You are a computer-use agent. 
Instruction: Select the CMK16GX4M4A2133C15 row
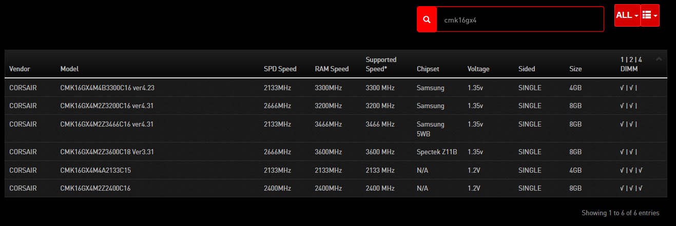[x=336, y=170]
